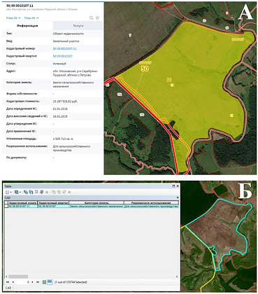Expand the Related Tables dropdown arrow
The height and width of the screenshot is (294, 258).
[x=20, y=192]
